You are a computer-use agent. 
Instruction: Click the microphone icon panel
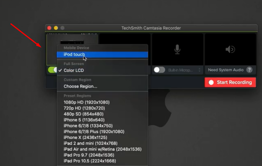point(178,50)
